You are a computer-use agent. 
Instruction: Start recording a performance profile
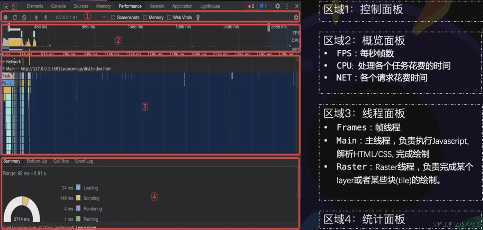[x=5, y=17]
